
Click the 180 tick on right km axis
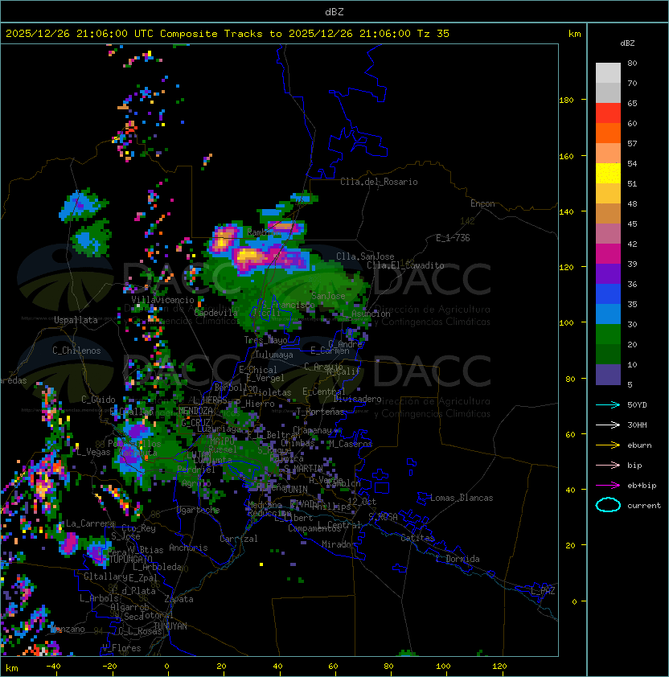pyautogui.click(x=566, y=101)
